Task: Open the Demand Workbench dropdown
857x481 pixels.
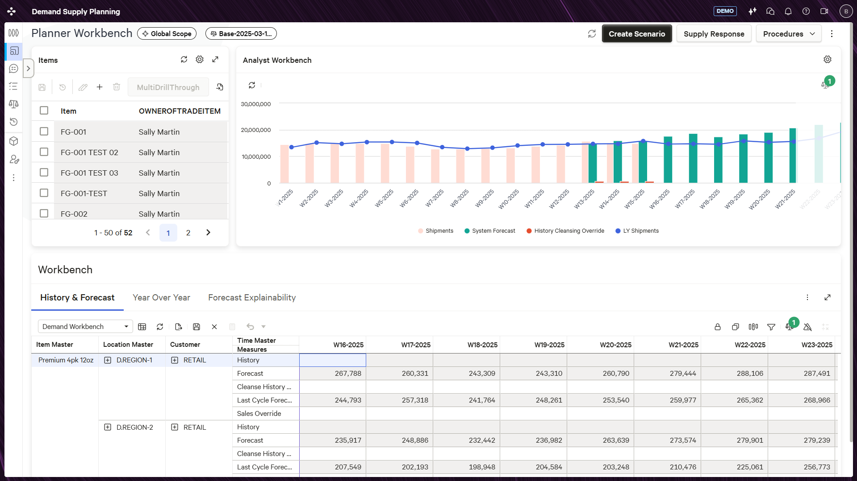Action: 85,327
